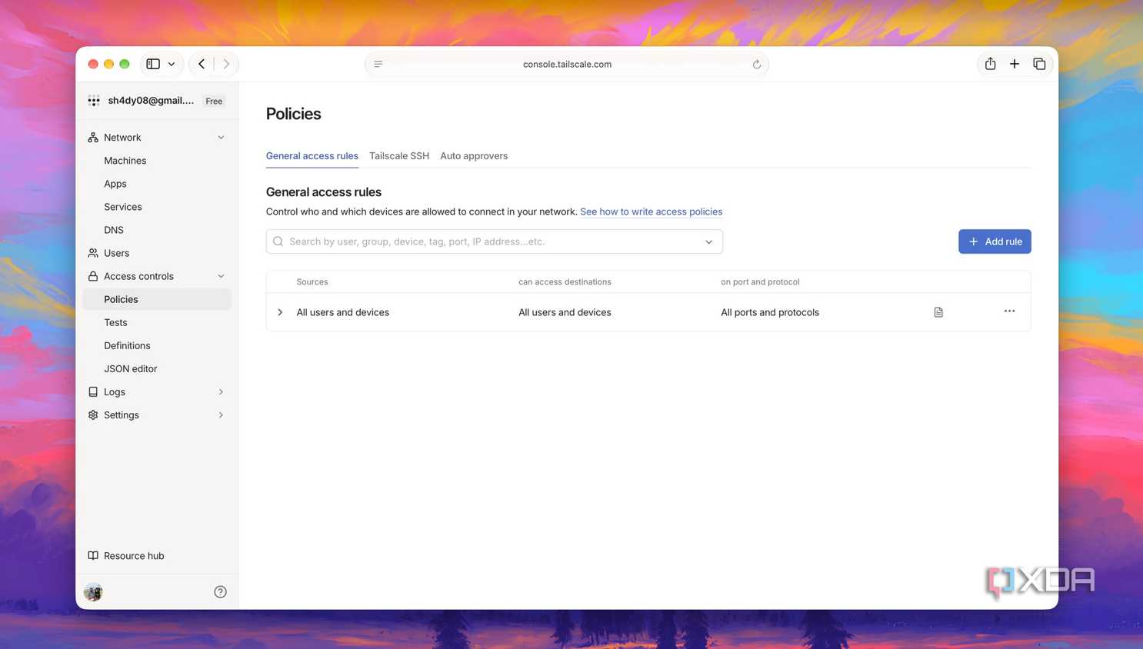Collapse the Network section chevron

point(221,138)
